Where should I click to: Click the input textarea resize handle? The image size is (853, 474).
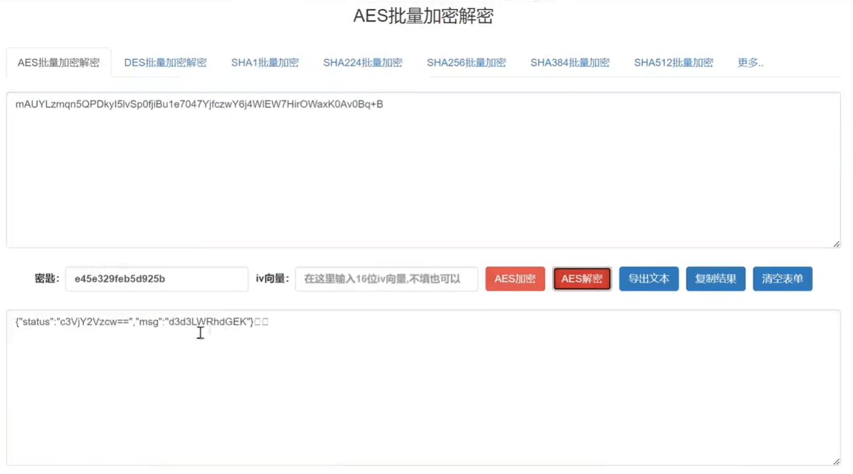tap(836, 244)
